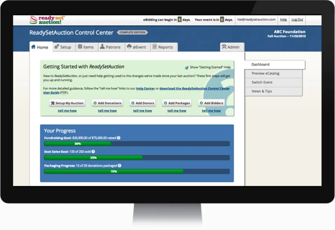Click the Seat Sales Goal progress bar at 53%

click(x=137, y=158)
